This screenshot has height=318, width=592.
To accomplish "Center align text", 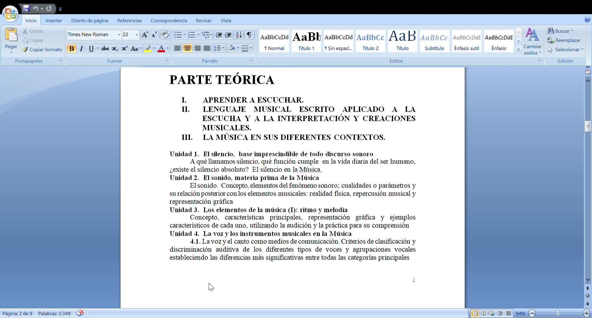I will point(187,49).
